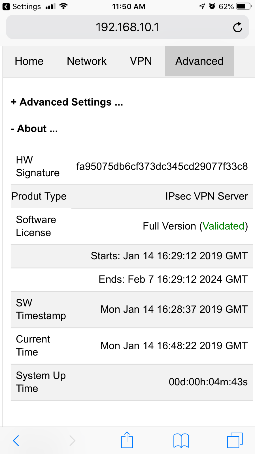
Task: Click the green Validated license text
Action: [224, 226]
